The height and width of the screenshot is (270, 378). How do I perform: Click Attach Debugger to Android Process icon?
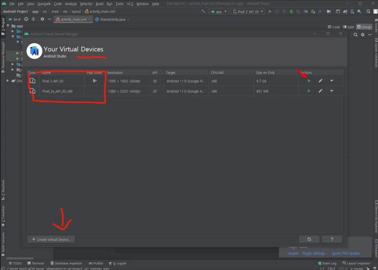[x=313, y=11]
